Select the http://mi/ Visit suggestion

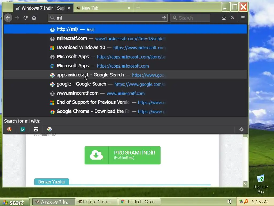click(125, 29)
